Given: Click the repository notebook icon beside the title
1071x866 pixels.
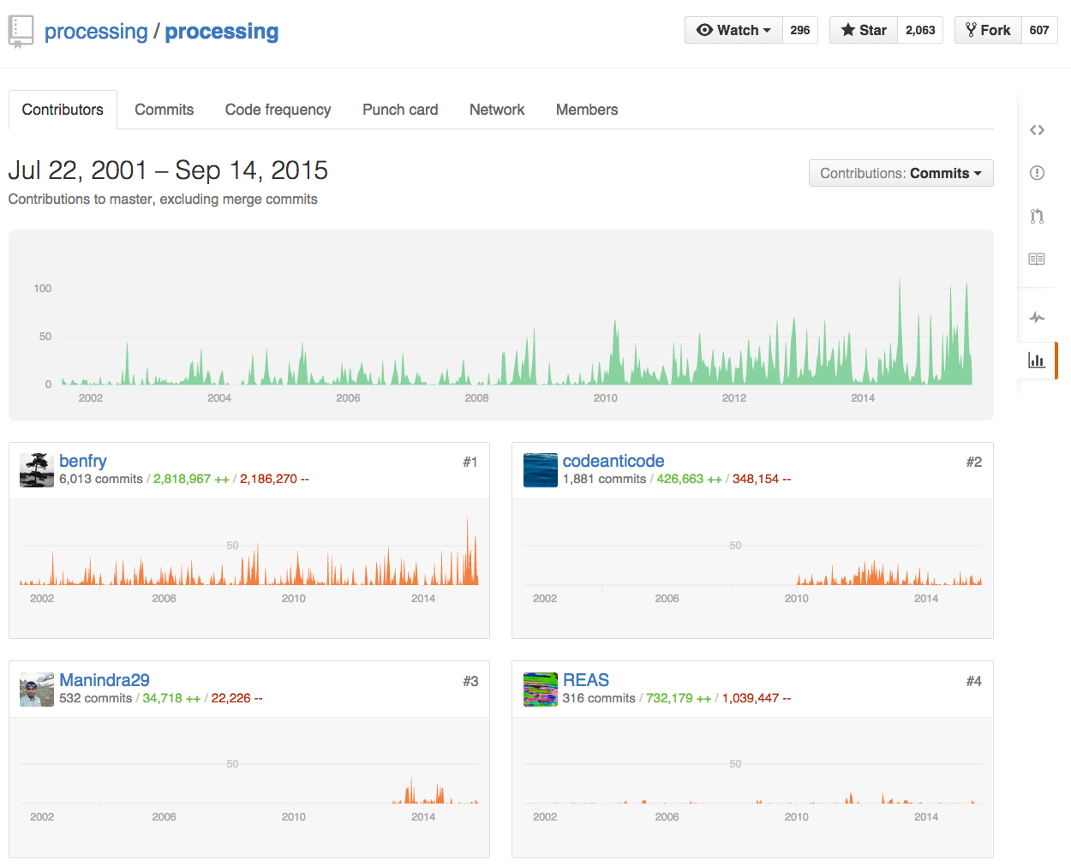Looking at the screenshot, I should (21, 31).
